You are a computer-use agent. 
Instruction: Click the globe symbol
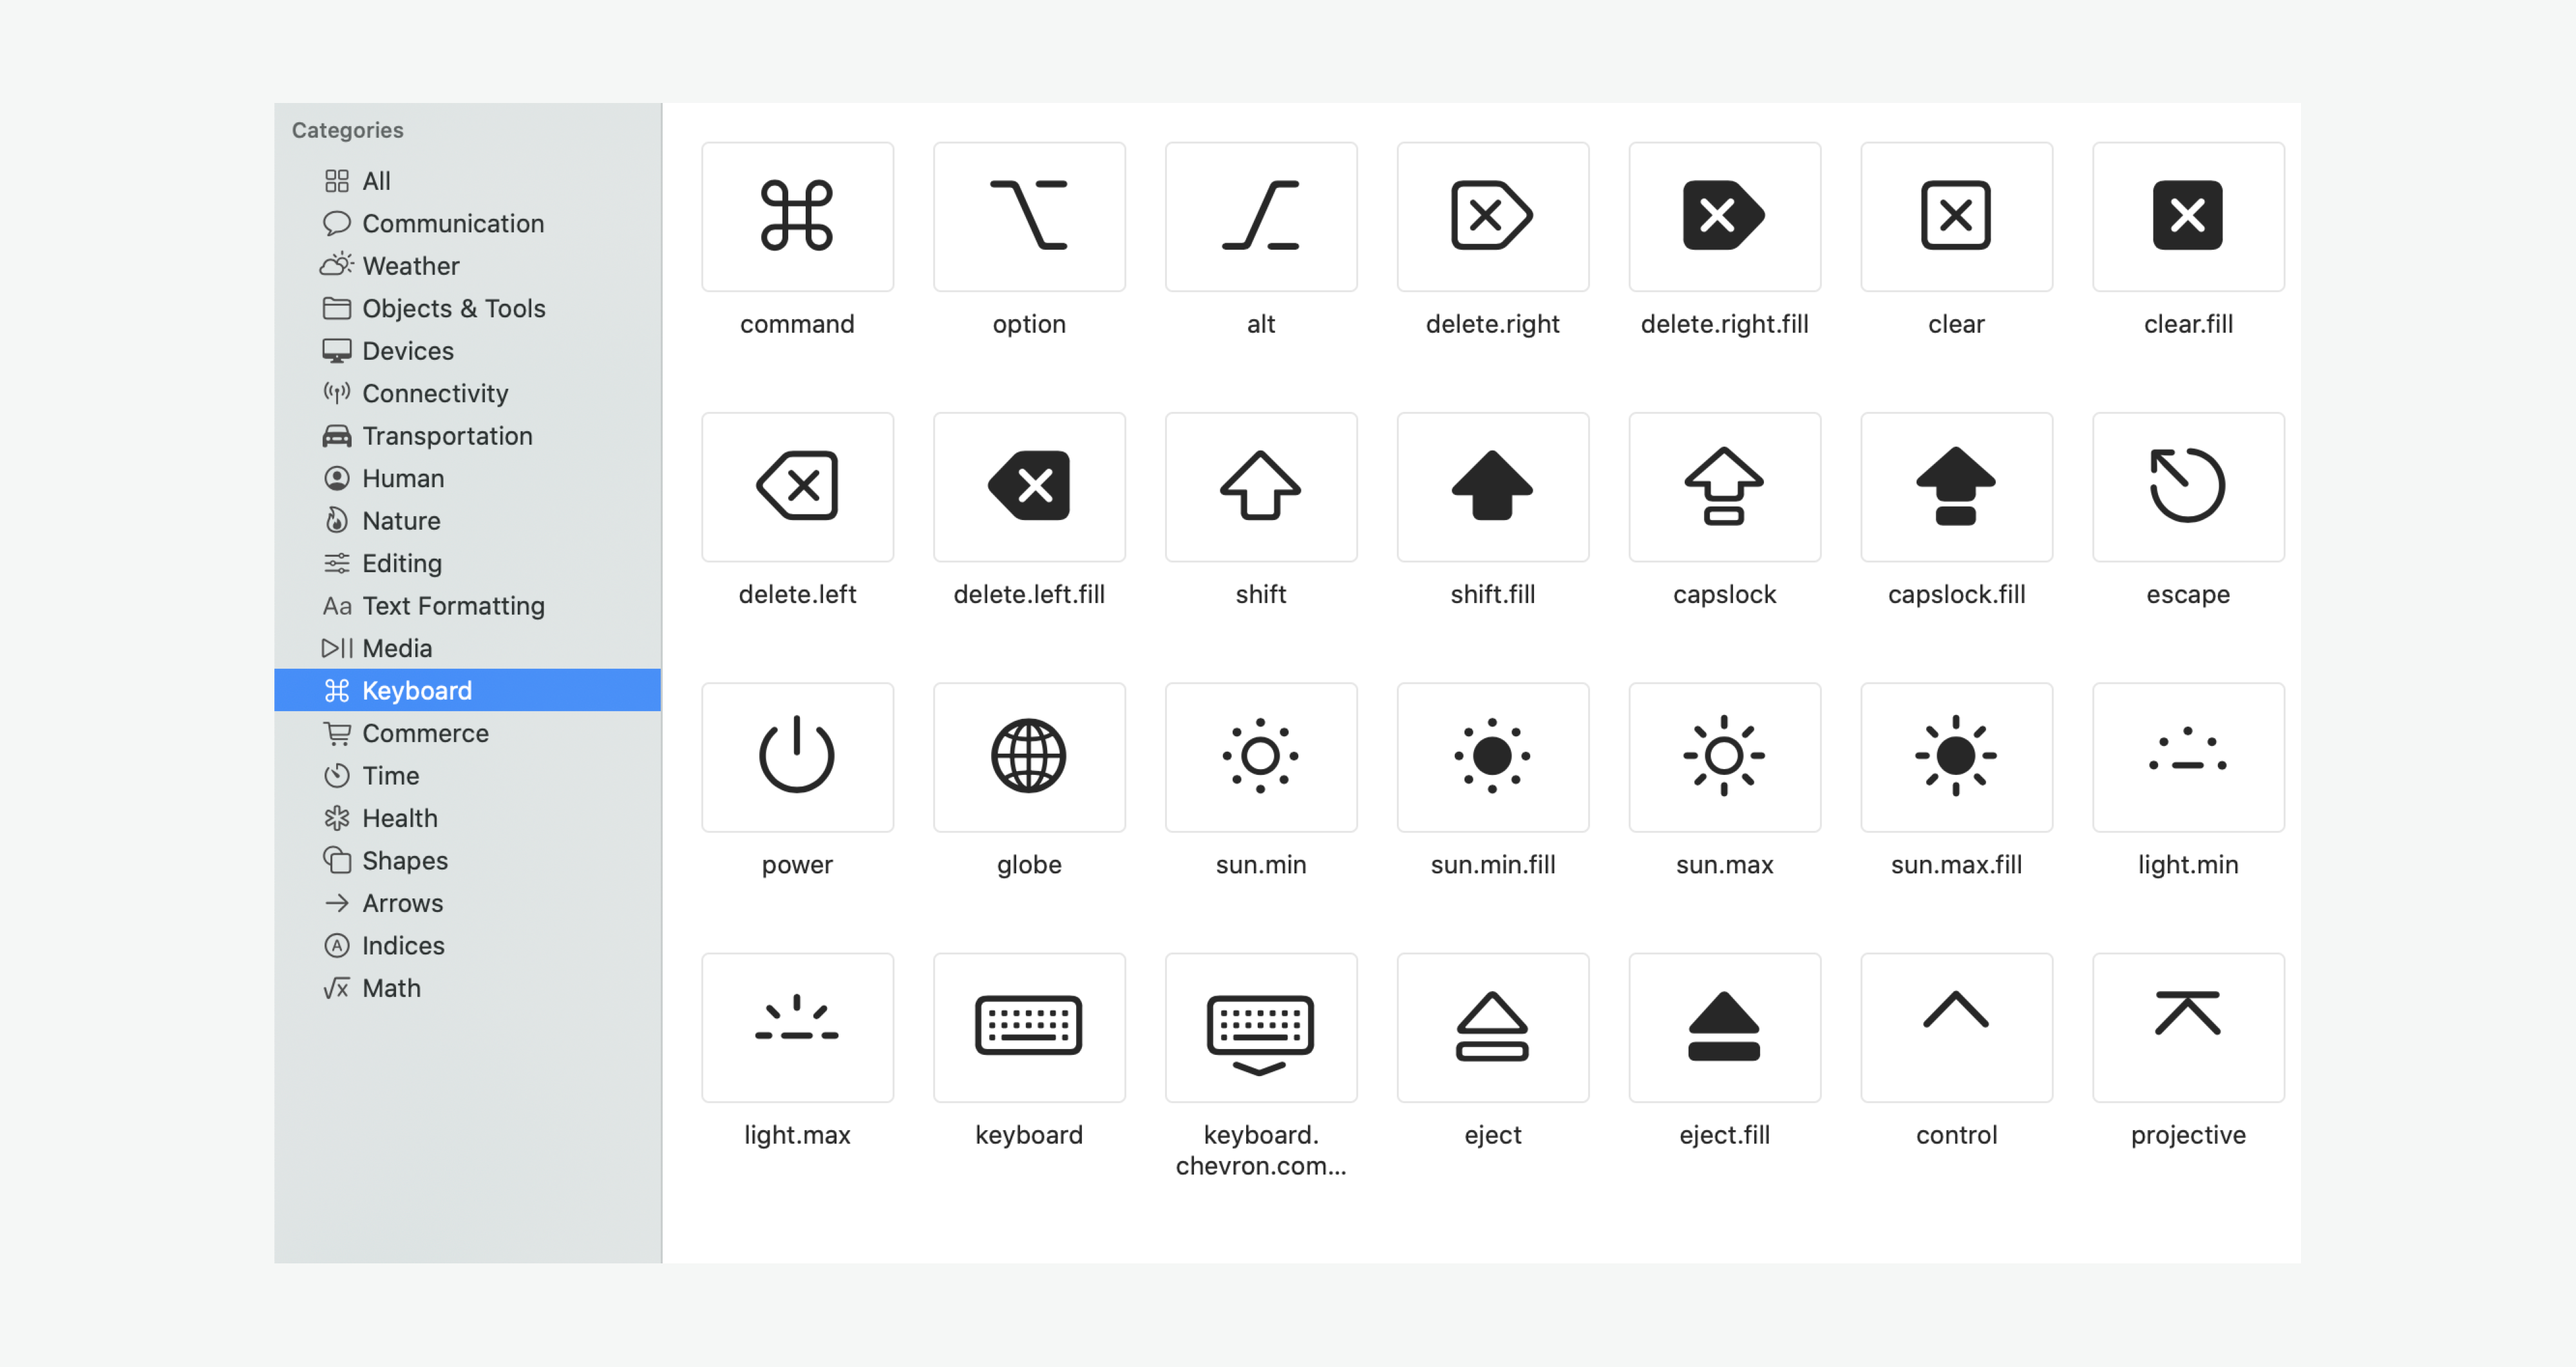click(x=1029, y=756)
